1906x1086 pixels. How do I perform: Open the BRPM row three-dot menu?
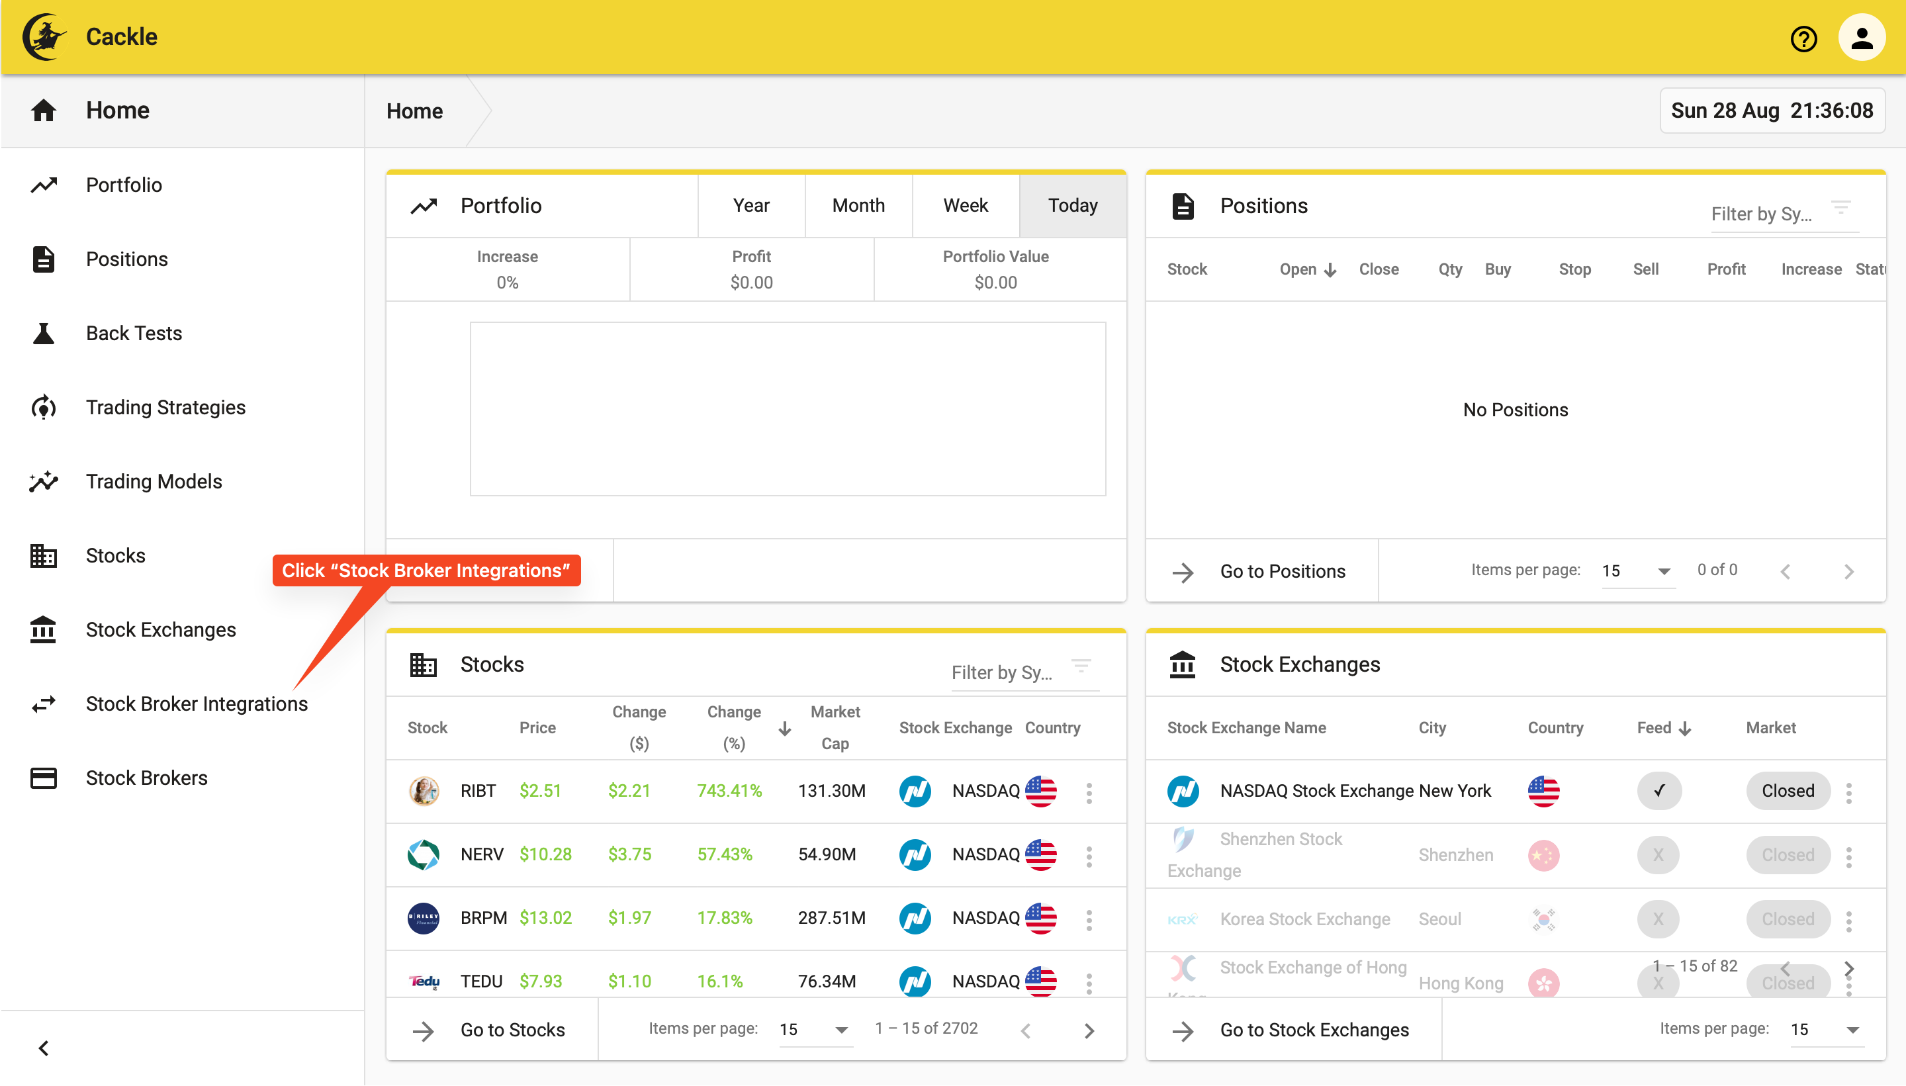pyautogui.click(x=1089, y=920)
